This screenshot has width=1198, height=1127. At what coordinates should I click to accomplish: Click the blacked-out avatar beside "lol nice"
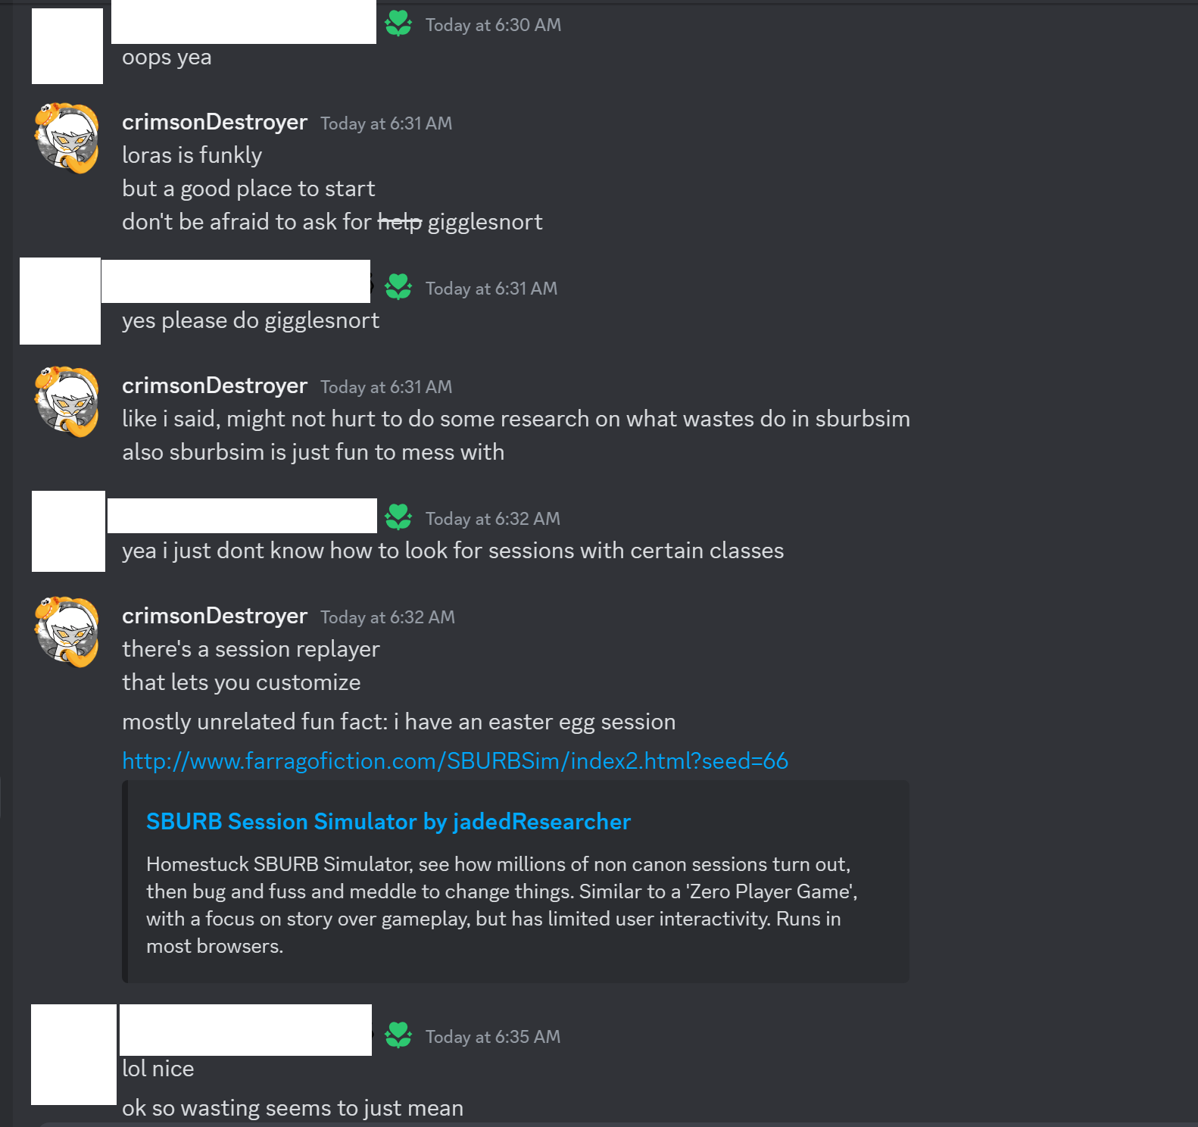73,1054
